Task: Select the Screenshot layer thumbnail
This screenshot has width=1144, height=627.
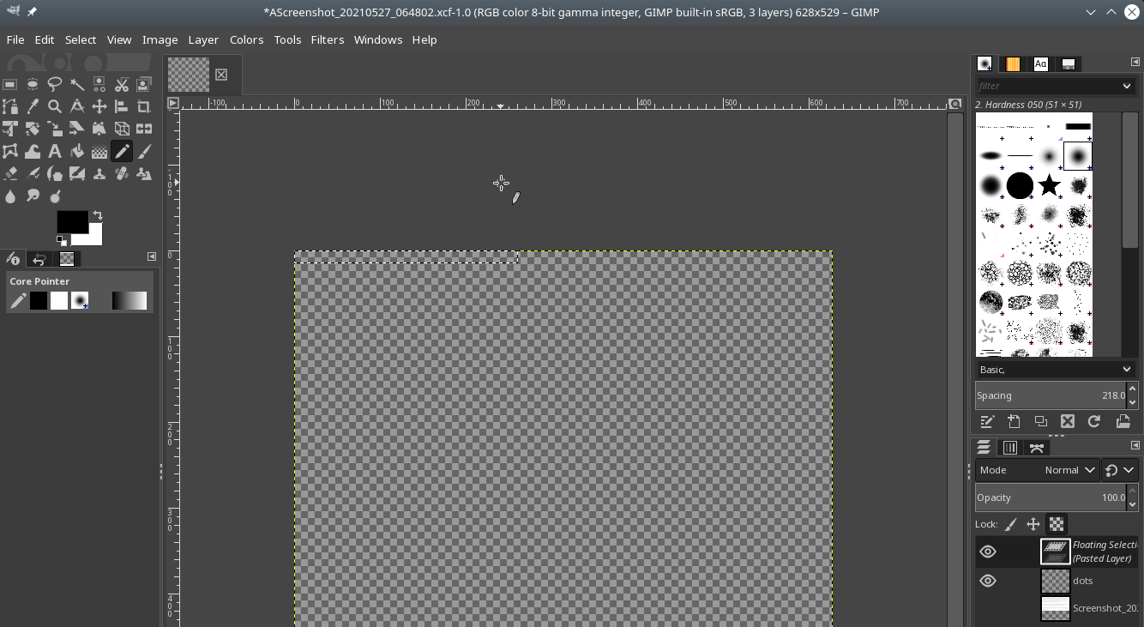Action: coord(1056,608)
